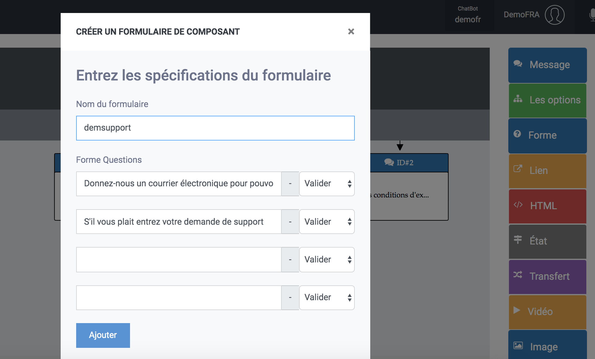Click the Forme question mark icon

pyautogui.click(x=517, y=134)
